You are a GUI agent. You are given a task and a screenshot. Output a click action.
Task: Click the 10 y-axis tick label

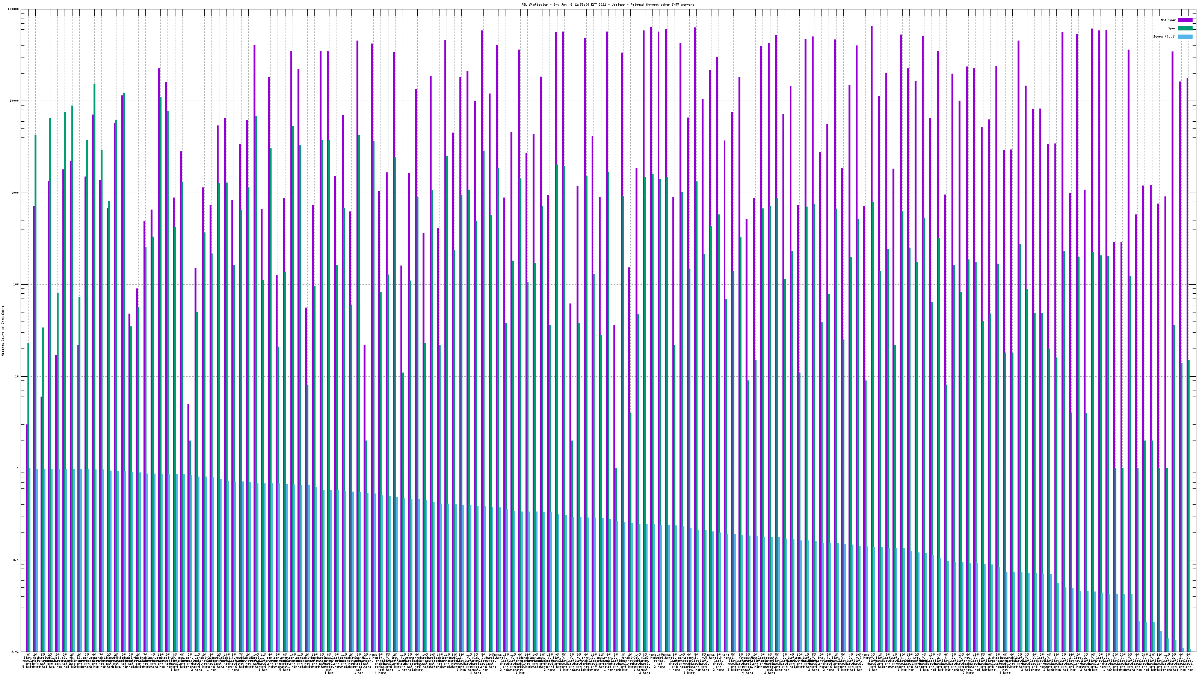(17, 376)
